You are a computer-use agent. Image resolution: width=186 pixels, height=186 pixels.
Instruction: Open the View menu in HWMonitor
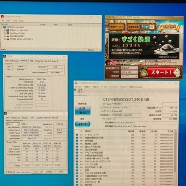8,21
